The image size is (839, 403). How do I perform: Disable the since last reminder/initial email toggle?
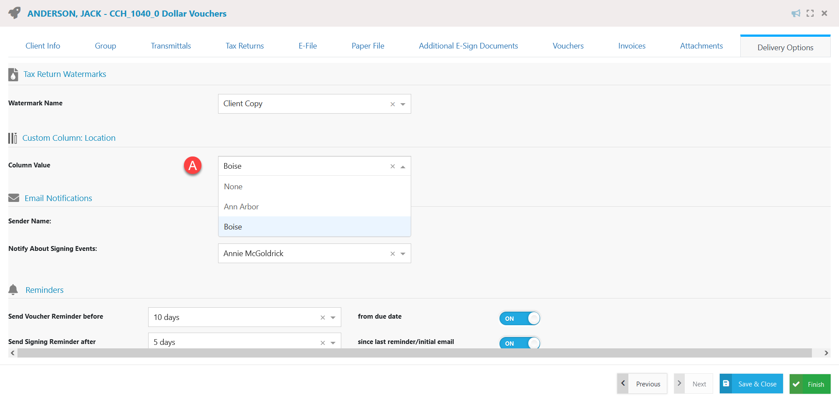click(519, 343)
